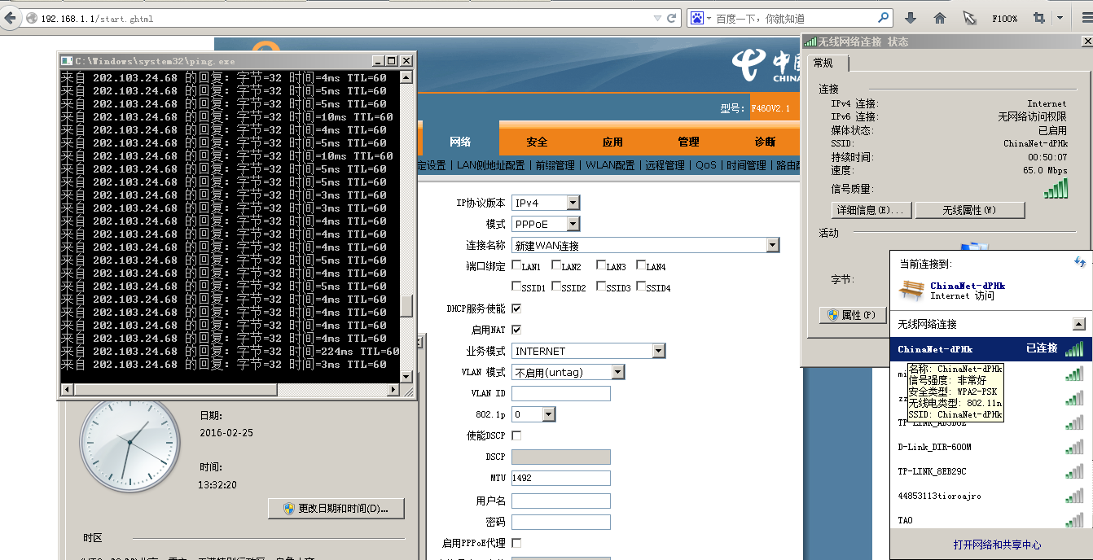Toggle the SSID3 binding checkbox
This screenshot has width=1093, height=560.
pos(600,287)
